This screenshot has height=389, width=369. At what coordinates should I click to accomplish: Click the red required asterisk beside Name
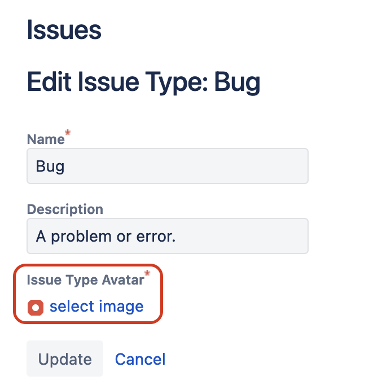[x=68, y=132]
